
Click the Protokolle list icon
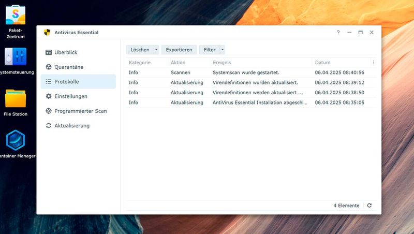click(49, 82)
